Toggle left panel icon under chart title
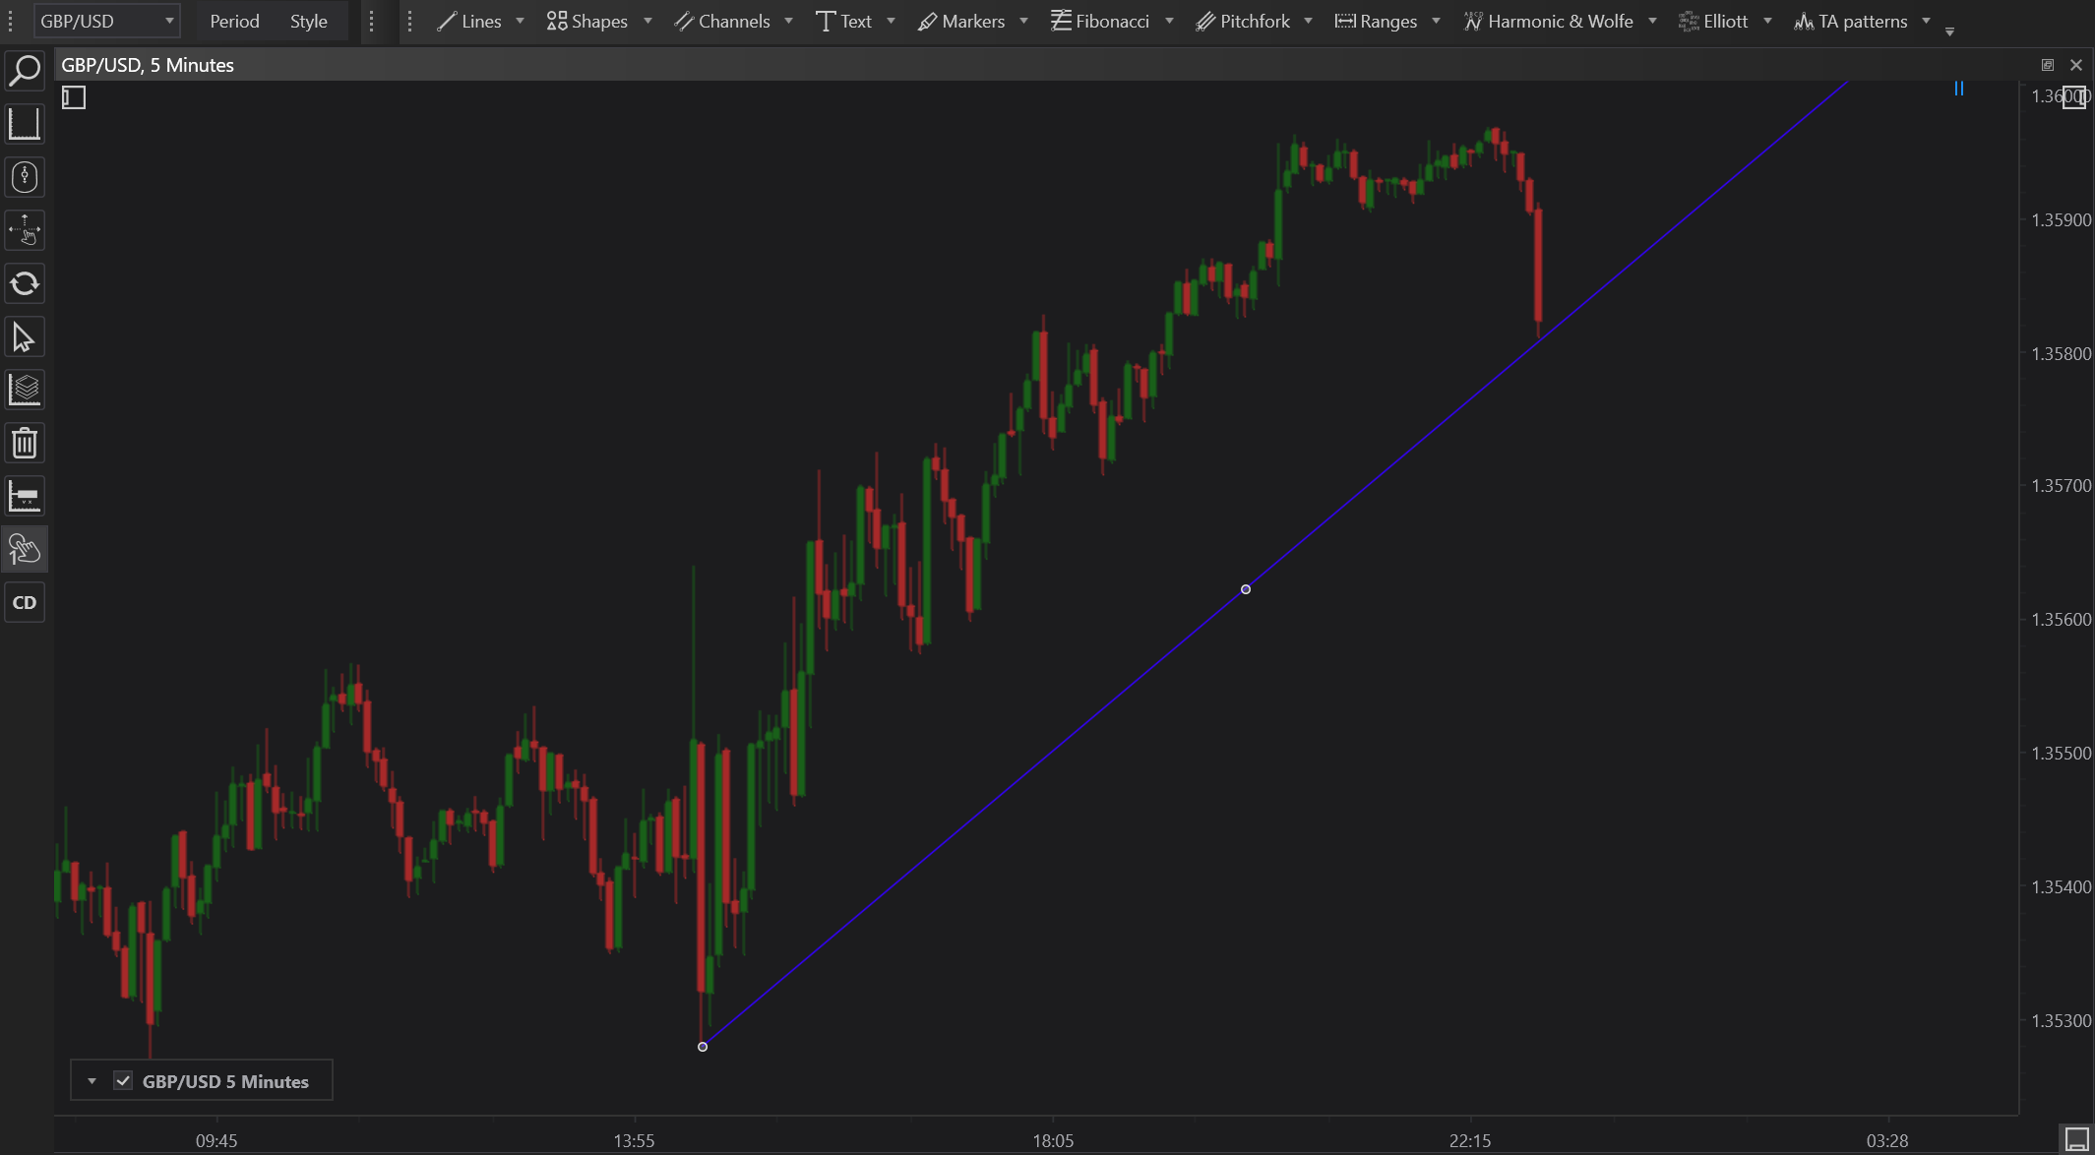 click(x=74, y=97)
